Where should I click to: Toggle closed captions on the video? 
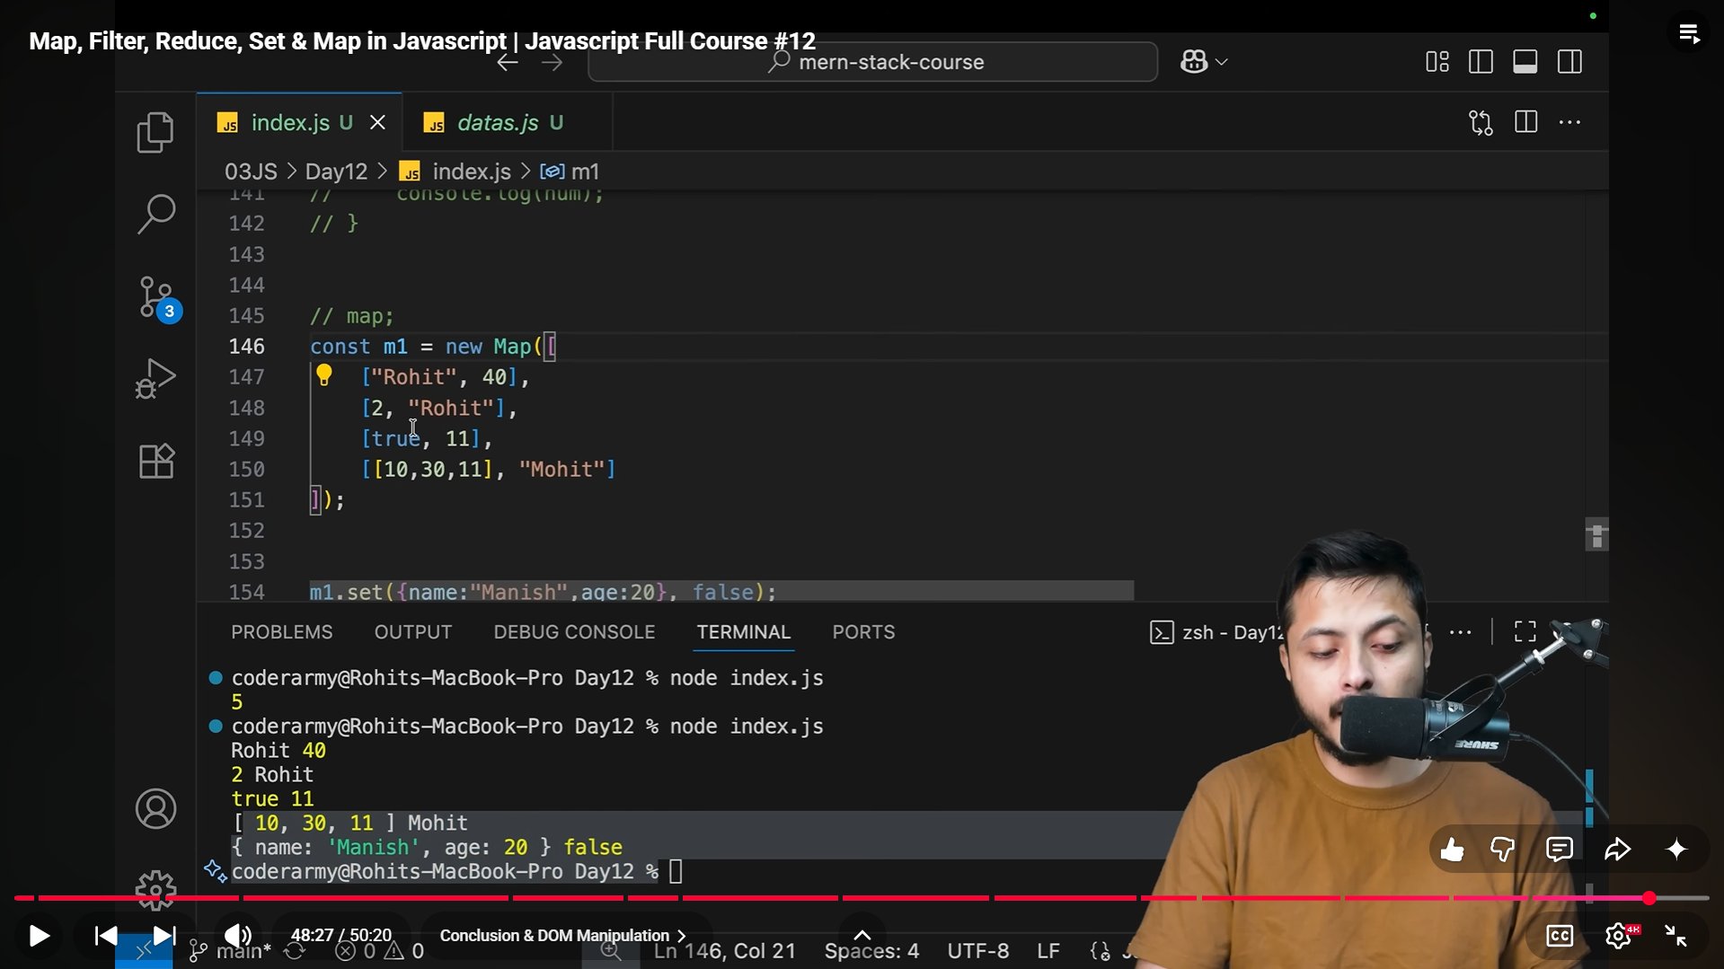[1559, 936]
